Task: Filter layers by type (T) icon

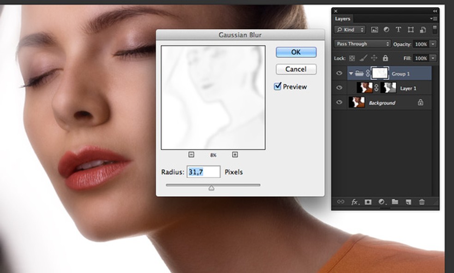Action: 398,30
